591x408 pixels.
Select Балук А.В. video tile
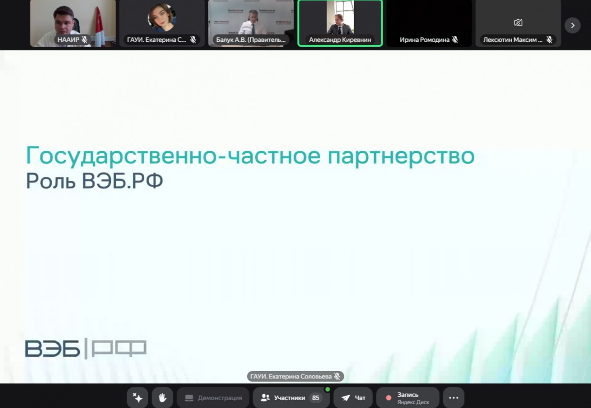[251, 20]
